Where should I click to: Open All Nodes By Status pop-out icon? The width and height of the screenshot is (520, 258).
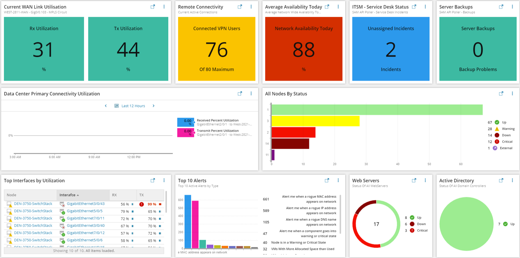click(x=501, y=93)
